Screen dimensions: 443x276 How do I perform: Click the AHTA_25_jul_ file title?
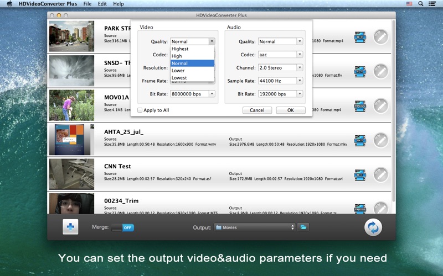[x=123, y=132]
